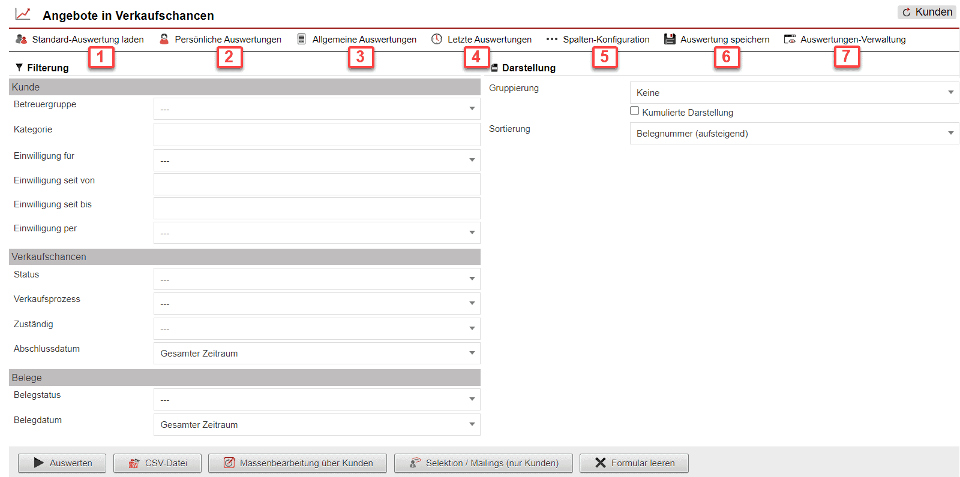
Task: Expand the Gruppierung dropdown
Action: coord(794,93)
